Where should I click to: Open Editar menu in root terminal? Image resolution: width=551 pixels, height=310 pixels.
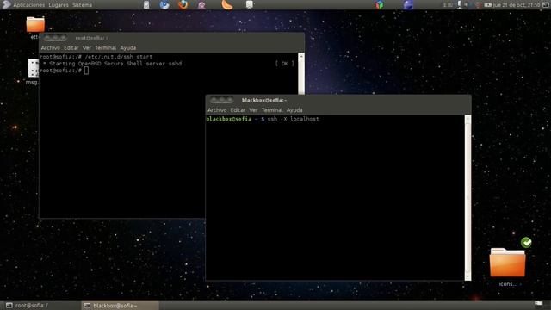pos(71,48)
